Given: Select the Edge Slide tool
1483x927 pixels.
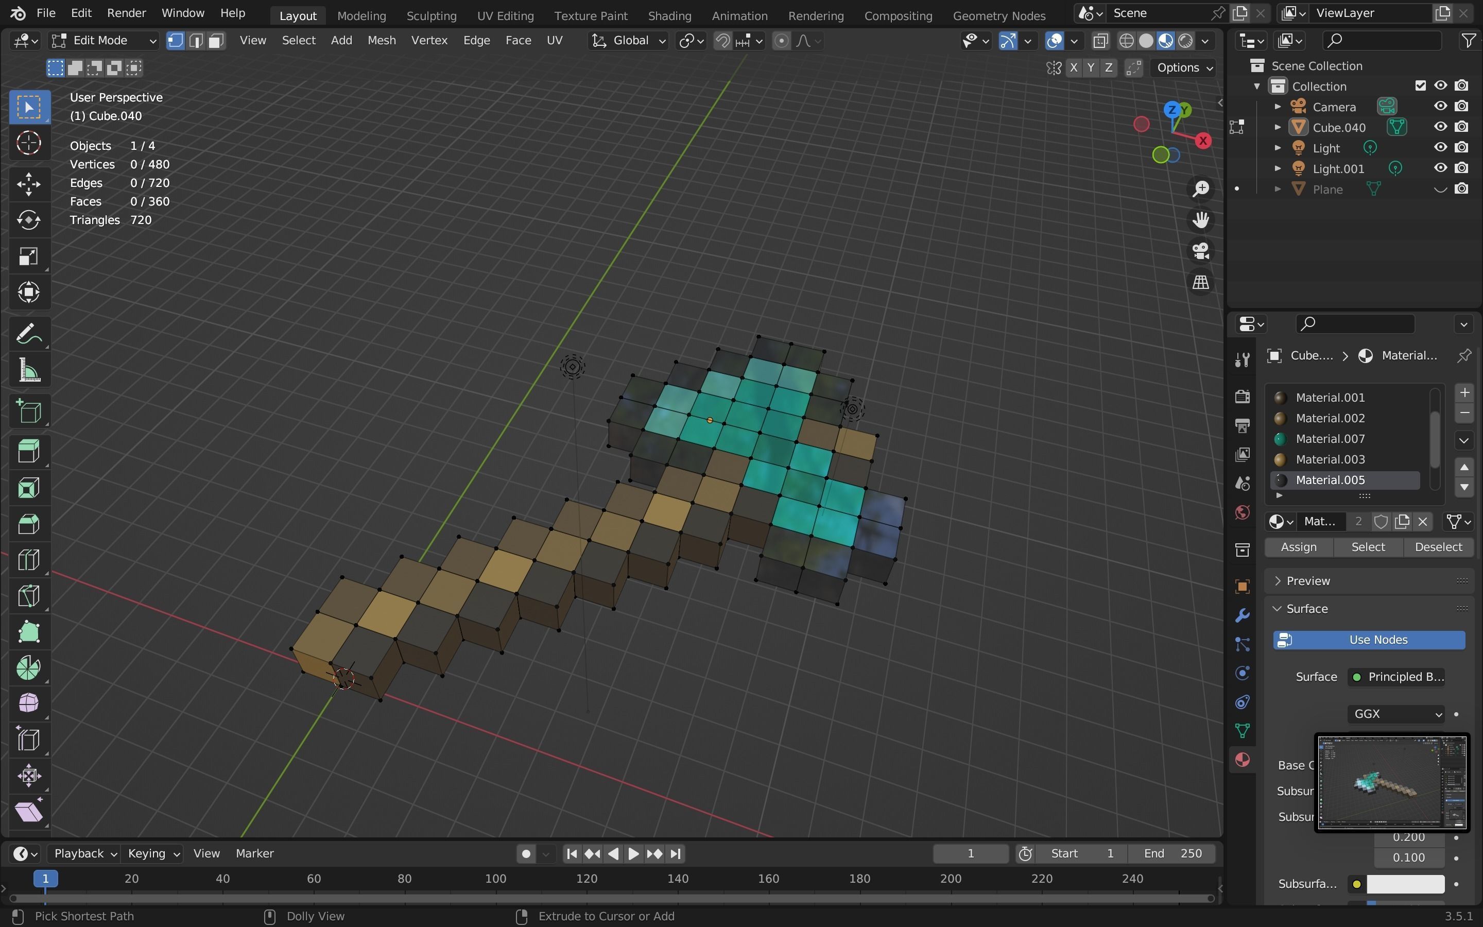Looking at the screenshot, I should pyautogui.click(x=29, y=740).
